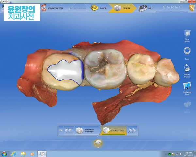Go to previous step with double-left arrows
Screen dimensions: 196x157
point(68,131)
